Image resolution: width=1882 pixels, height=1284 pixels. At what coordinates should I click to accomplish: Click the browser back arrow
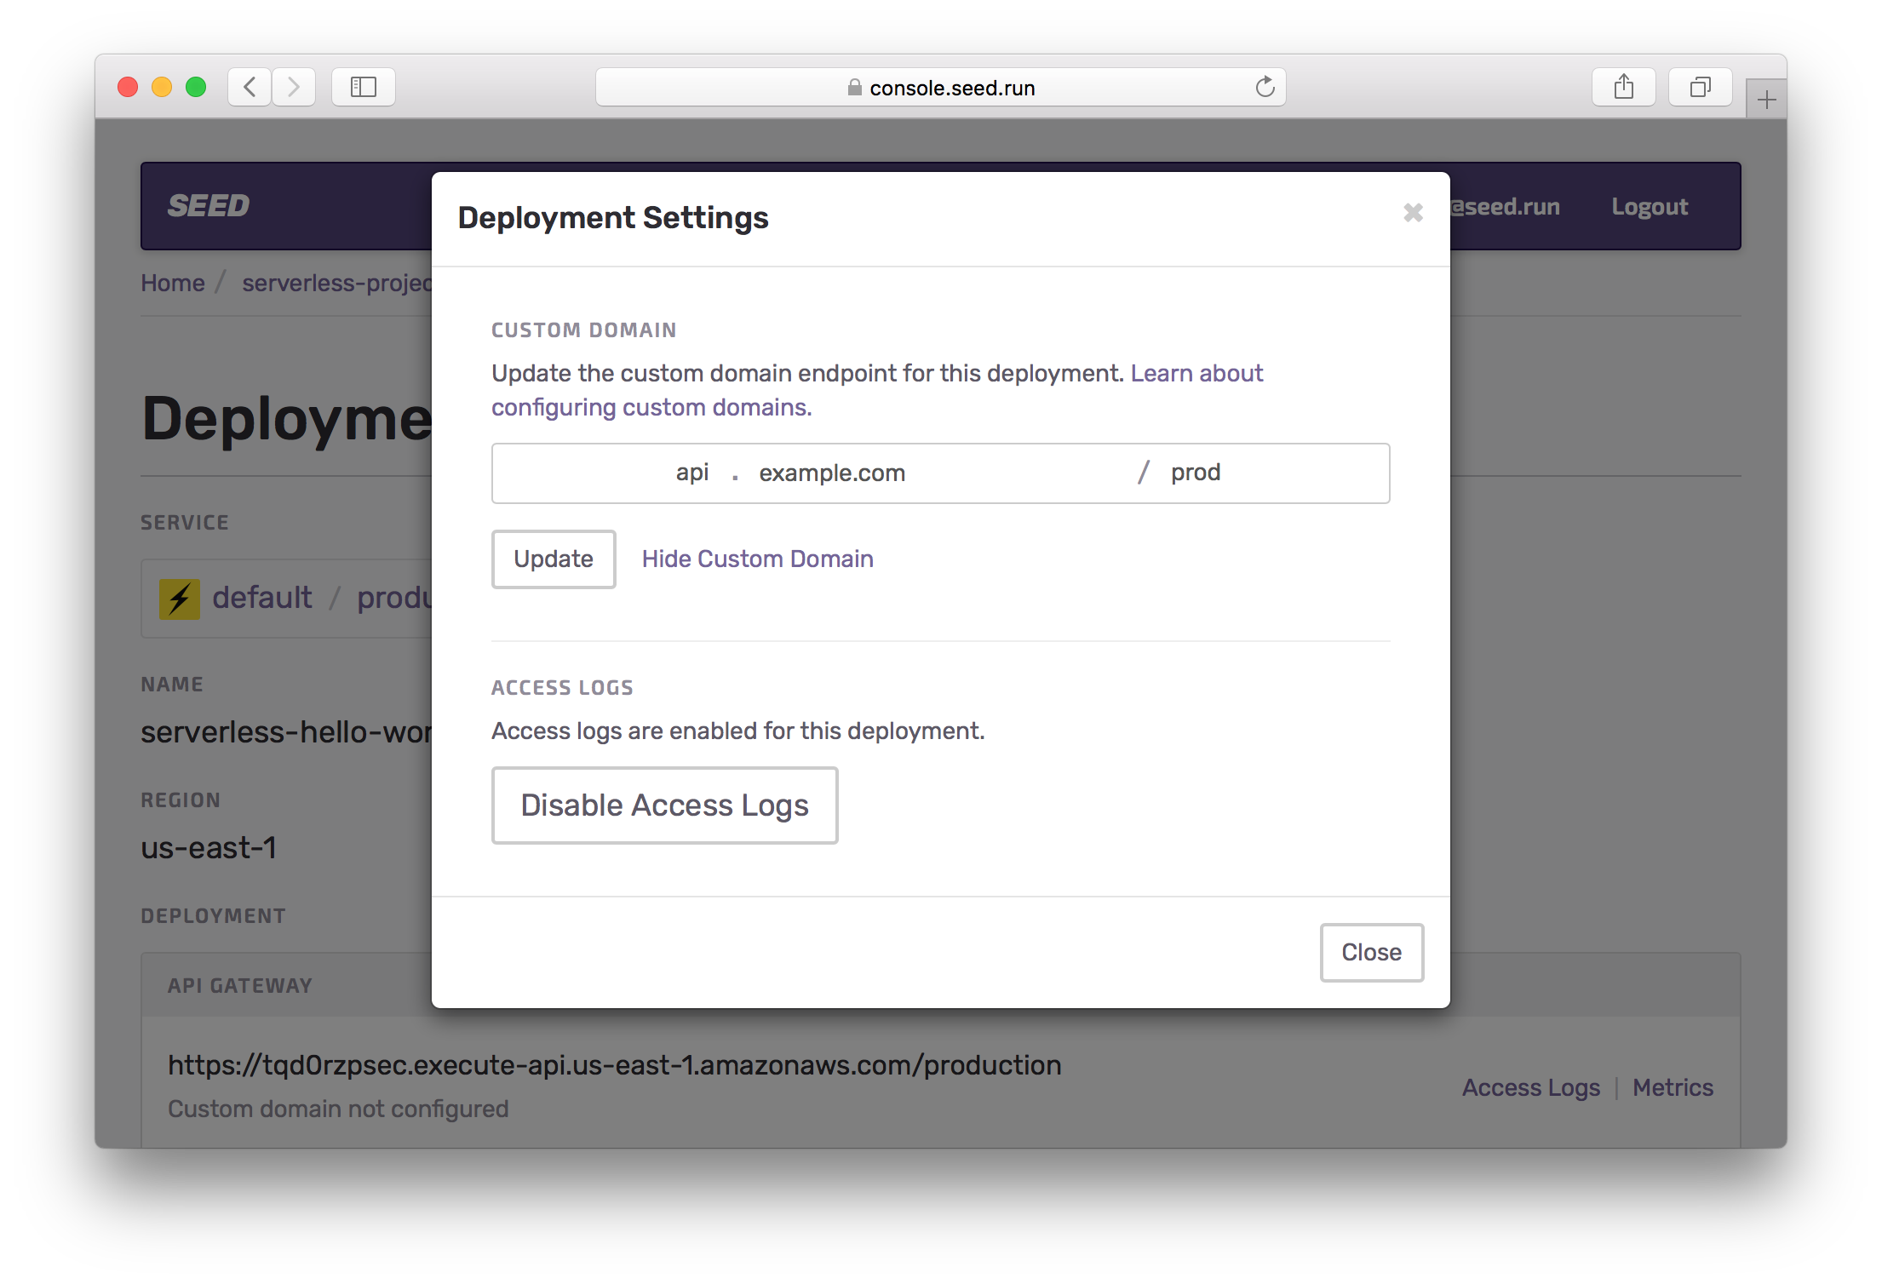click(x=250, y=87)
